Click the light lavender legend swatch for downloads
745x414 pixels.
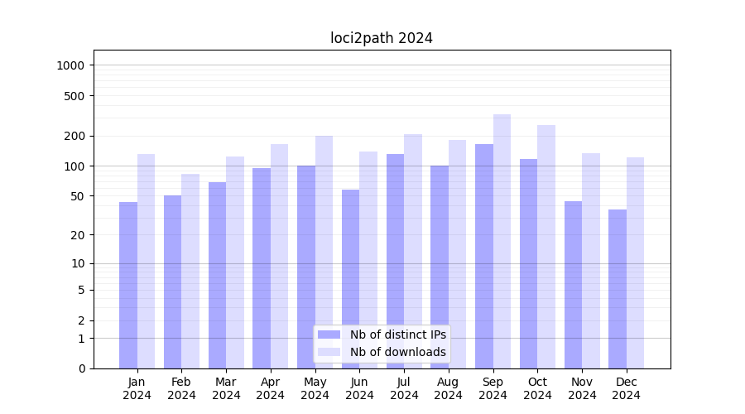(329, 352)
